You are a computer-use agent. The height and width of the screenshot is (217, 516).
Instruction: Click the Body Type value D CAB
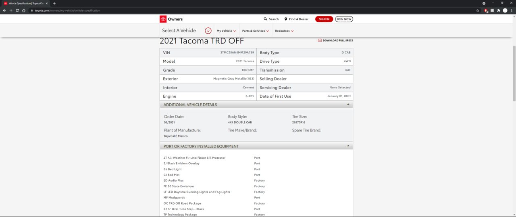[346, 53]
